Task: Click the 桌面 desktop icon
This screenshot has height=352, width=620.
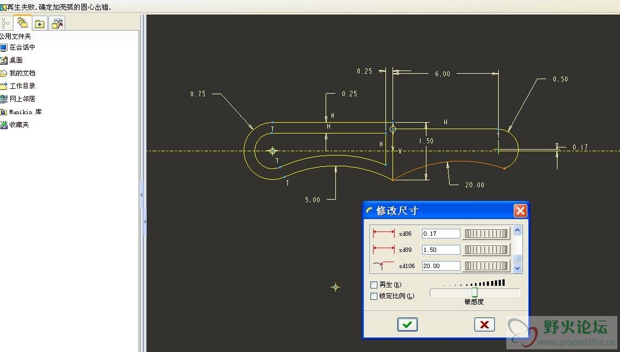Action: [4, 60]
